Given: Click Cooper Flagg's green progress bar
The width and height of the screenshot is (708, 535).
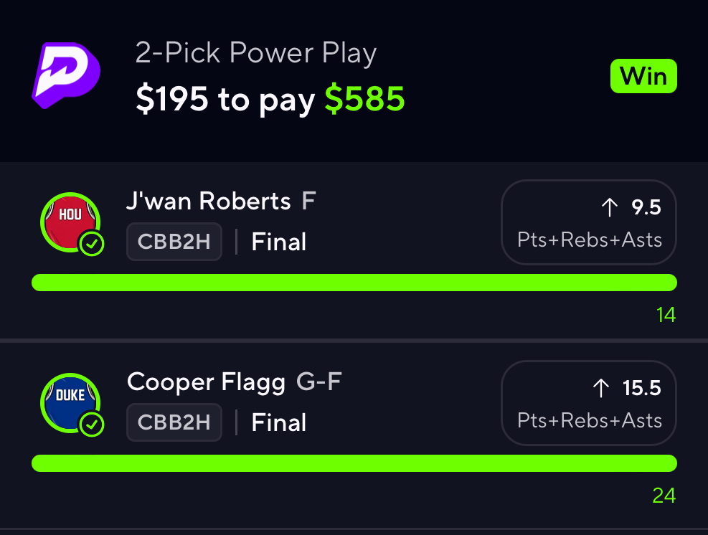Looking at the screenshot, I should click(x=354, y=463).
